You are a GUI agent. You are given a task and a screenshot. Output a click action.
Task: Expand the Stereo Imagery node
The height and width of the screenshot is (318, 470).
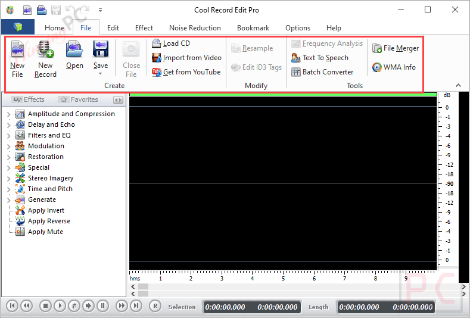pos(8,179)
